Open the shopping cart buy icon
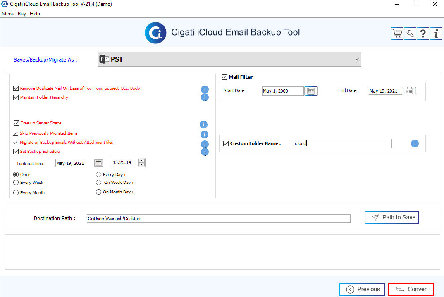 tap(397, 33)
